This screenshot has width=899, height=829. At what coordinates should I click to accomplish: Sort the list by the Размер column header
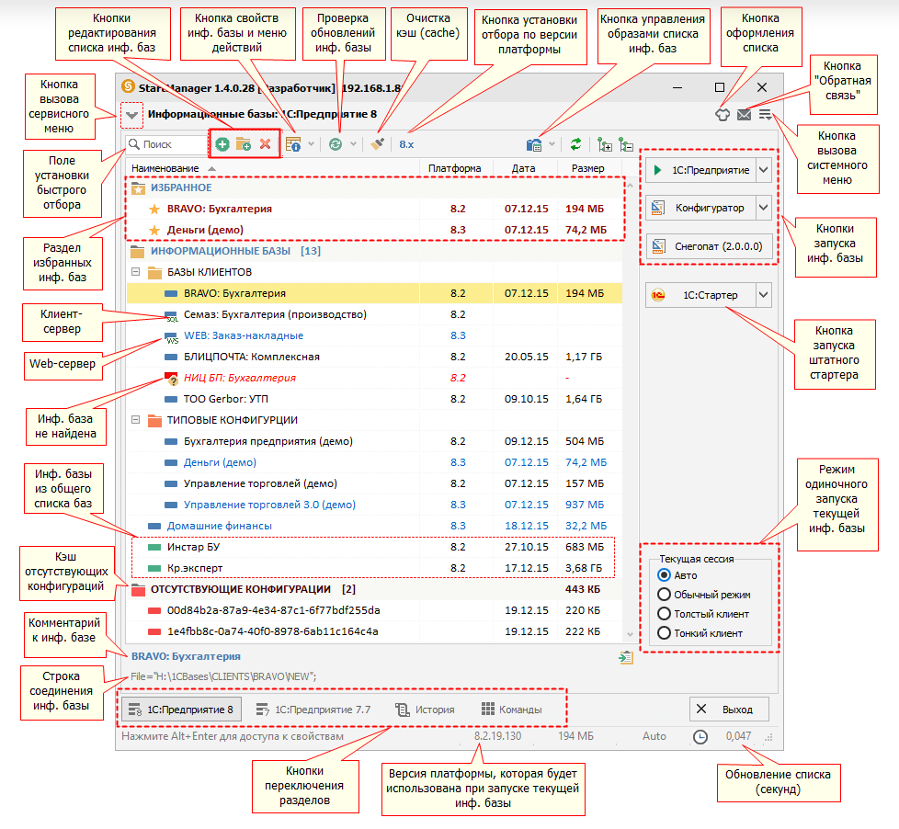pyautogui.click(x=587, y=168)
